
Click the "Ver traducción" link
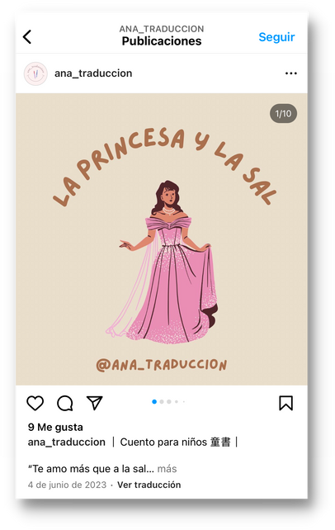pos(149,485)
